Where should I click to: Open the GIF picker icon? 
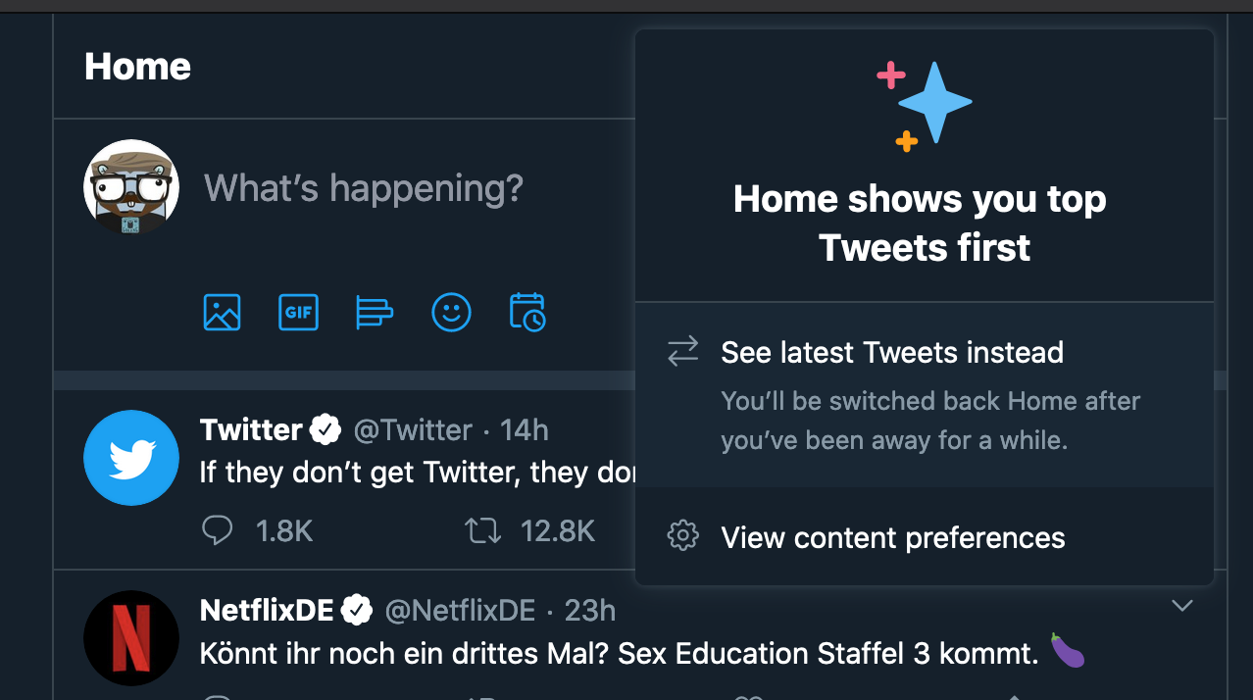[x=299, y=313]
